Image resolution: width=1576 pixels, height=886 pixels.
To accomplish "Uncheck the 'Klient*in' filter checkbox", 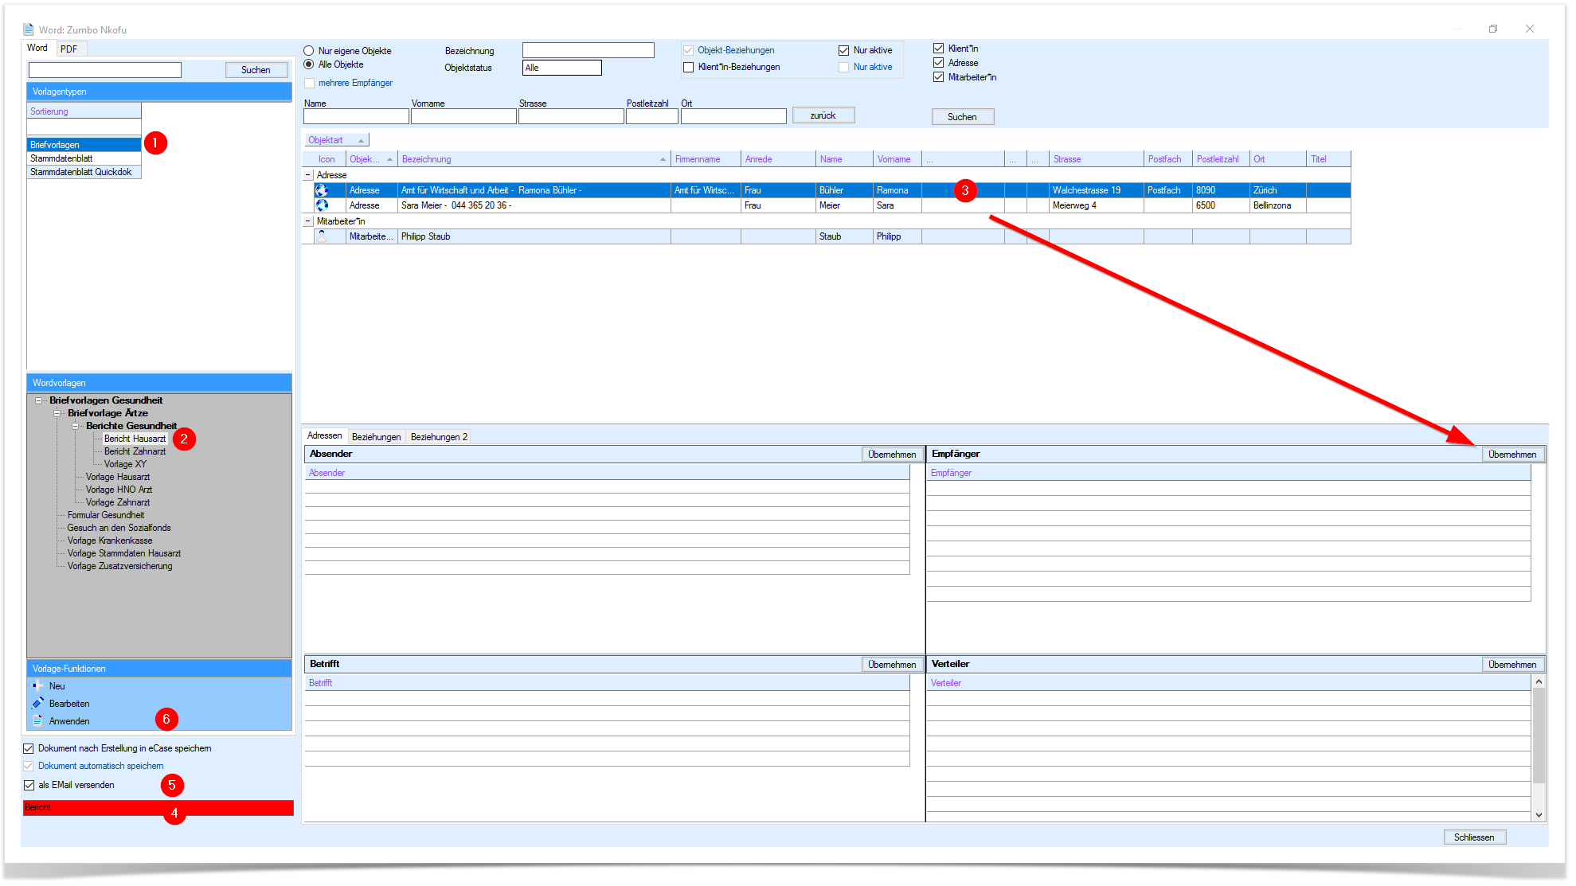I will (x=939, y=49).
